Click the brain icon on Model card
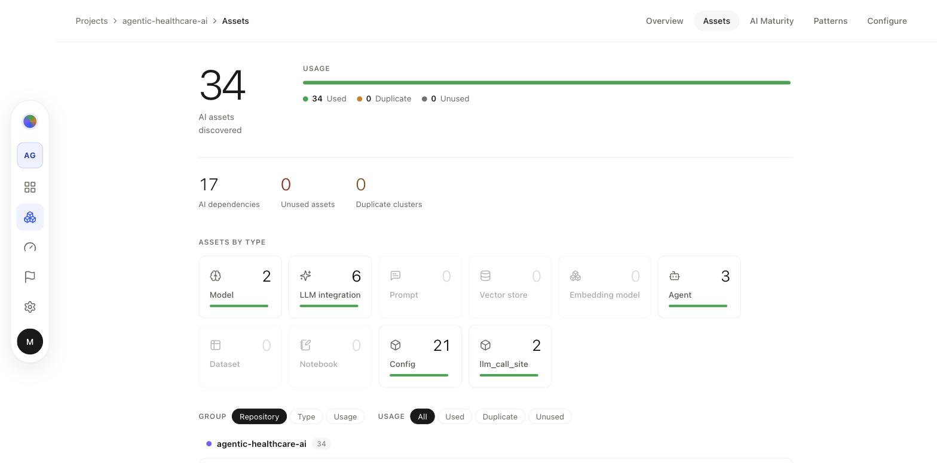The width and height of the screenshot is (937, 463). pyautogui.click(x=216, y=276)
